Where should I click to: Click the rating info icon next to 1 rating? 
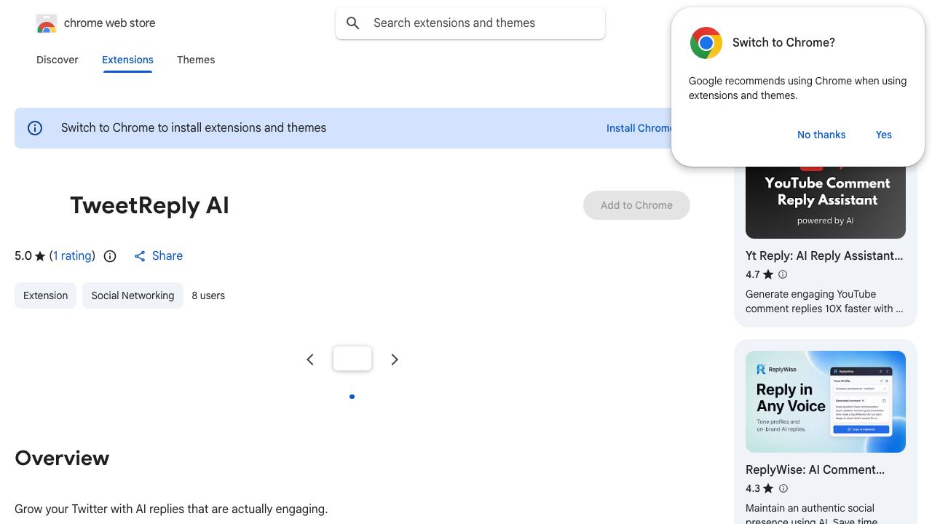[110, 256]
